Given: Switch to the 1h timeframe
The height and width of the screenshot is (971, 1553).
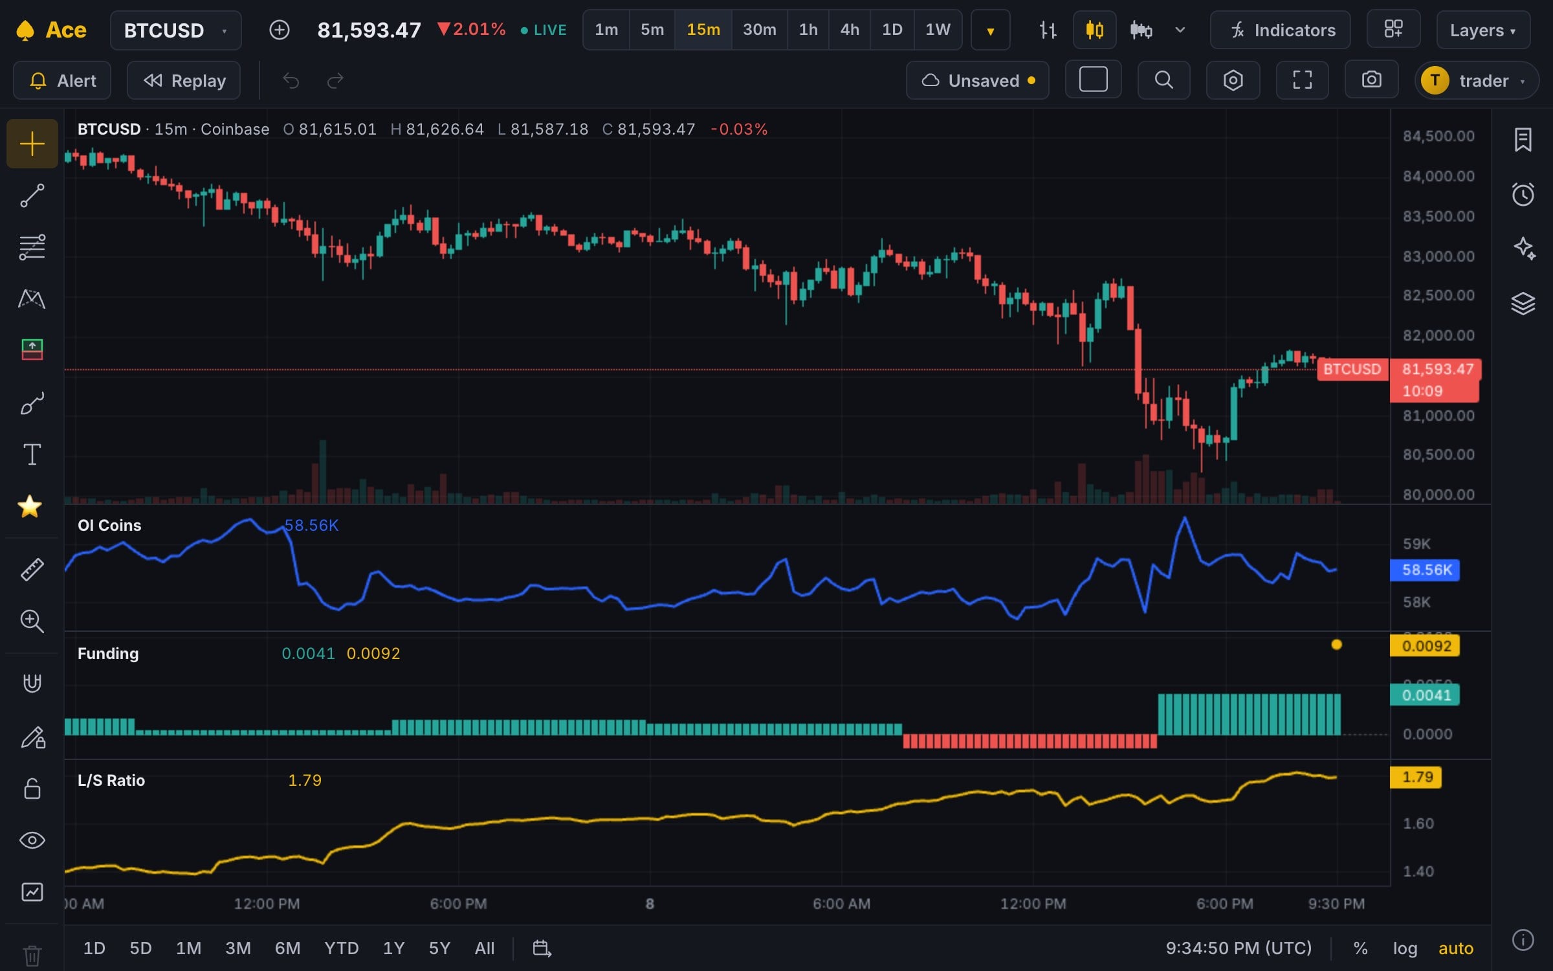Looking at the screenshot, I should click(x=808, y=30).
